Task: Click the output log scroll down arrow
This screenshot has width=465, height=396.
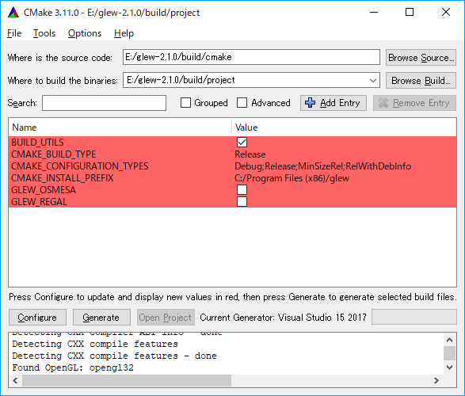Action: (x=449, y=367)
